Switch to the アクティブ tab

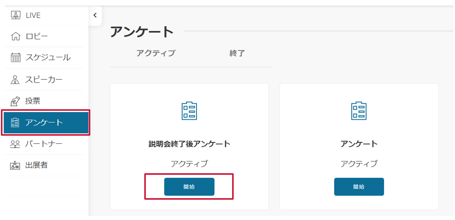(156, 53)
